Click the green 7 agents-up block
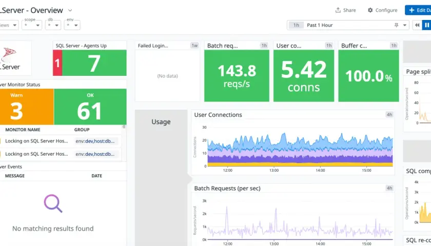The width and height of the screenshot is (431, 246). (x=94, y=63)
